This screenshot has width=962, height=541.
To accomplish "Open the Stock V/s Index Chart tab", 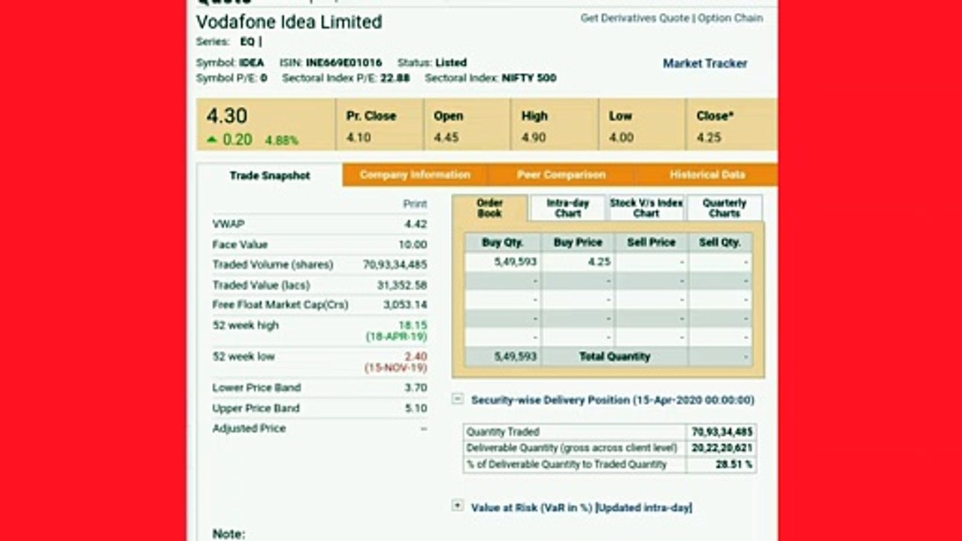I will (x=646, y=208).
